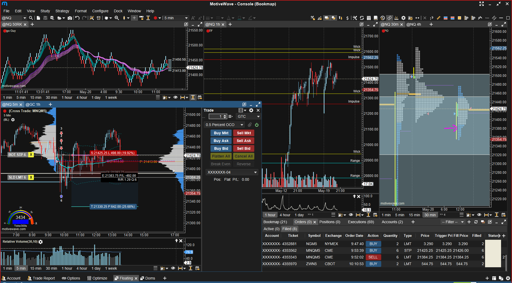The height and width of the screenshot is (283, 512).
Task: Cancel the SLD LMT 6 order with X
Action: [31, 177]
